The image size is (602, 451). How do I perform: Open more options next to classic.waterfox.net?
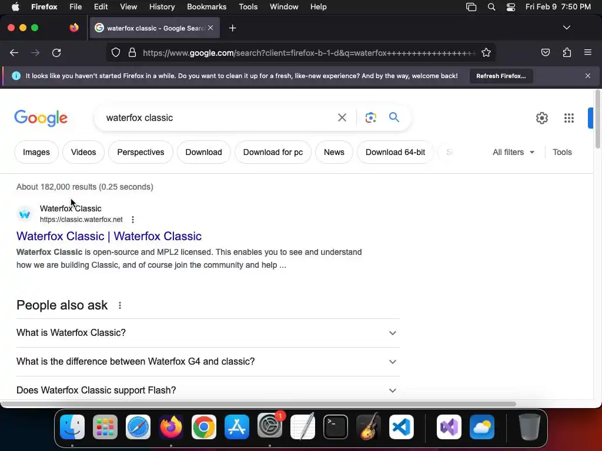pyautogui.click(x=133, y=220)
